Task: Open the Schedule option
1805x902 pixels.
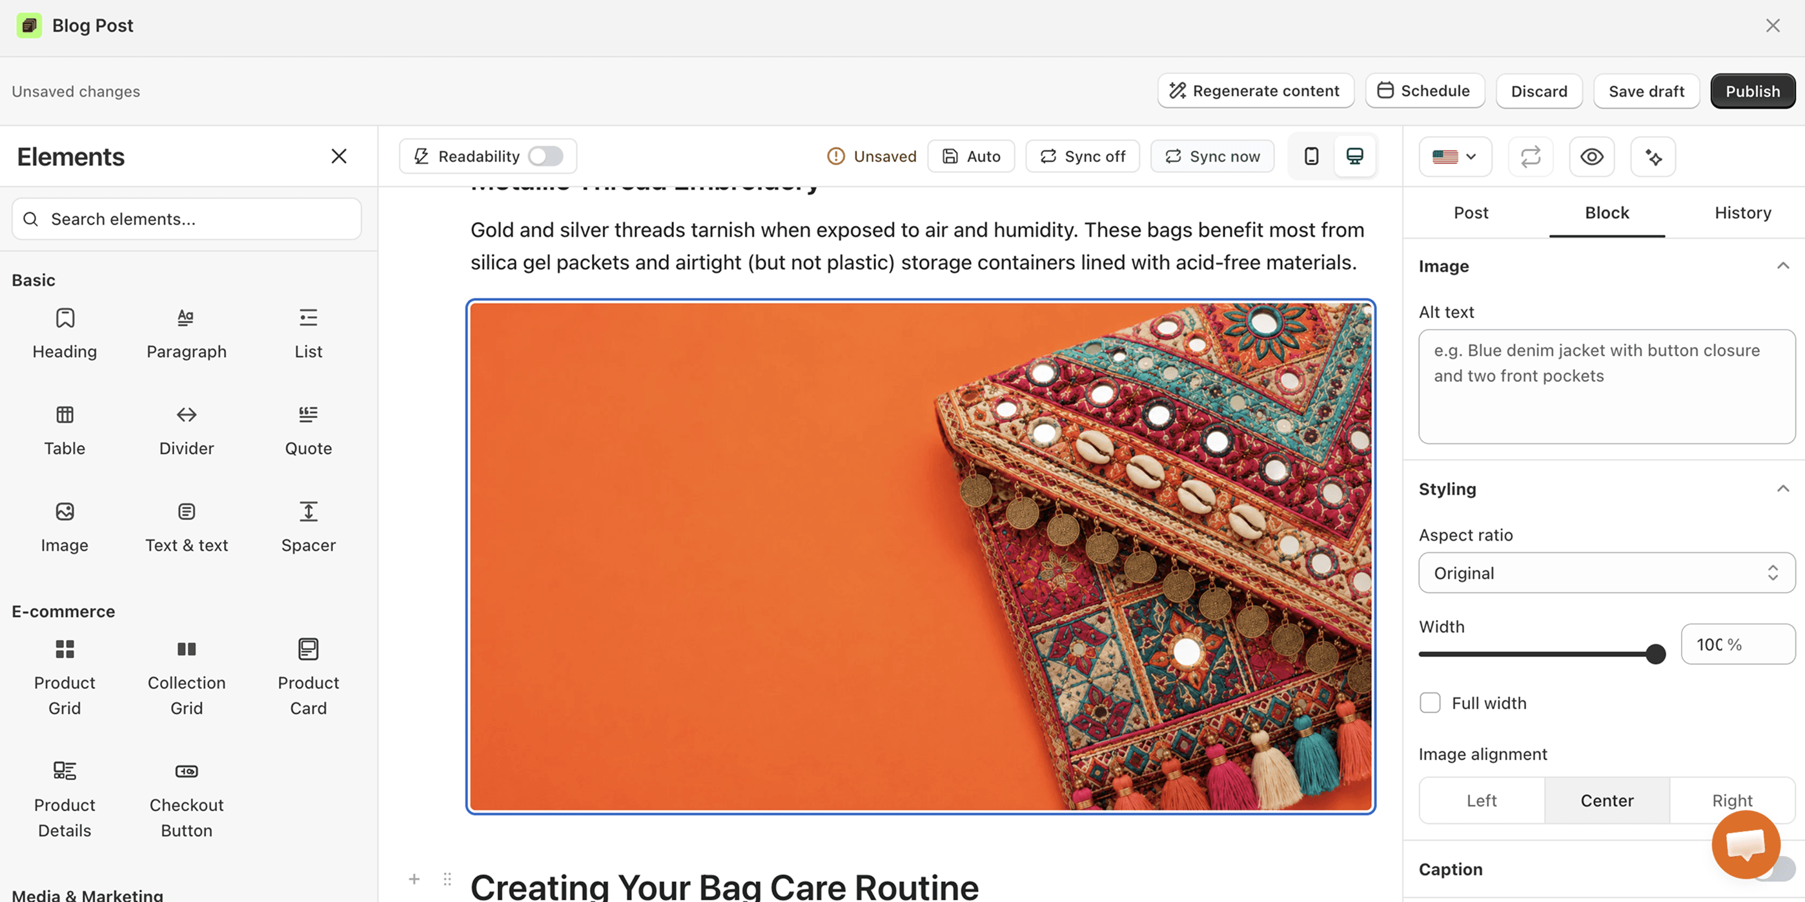Action: (x=1425, y=91)
